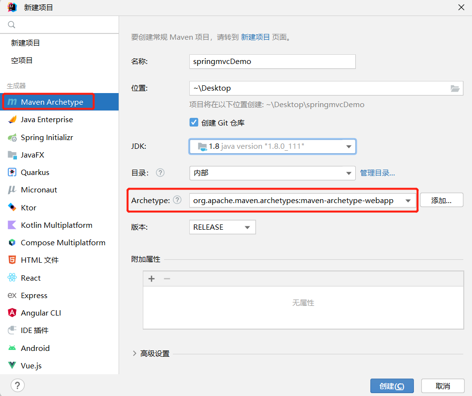This screenshot has width=472, height=396.
Task: Open the JDK version dropdown
Action: [x=348, y=146]
